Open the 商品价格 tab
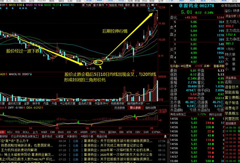This screenshot has width=240, height=163. coord(102,137)
